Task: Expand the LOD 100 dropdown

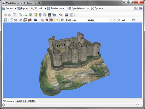Action: click(x=86, y=20)
